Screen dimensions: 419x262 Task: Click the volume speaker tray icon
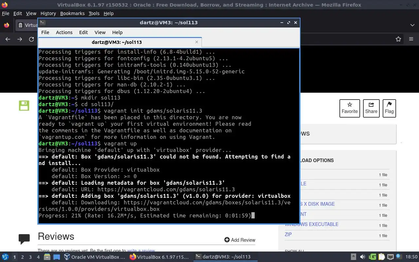pos(363,257)
